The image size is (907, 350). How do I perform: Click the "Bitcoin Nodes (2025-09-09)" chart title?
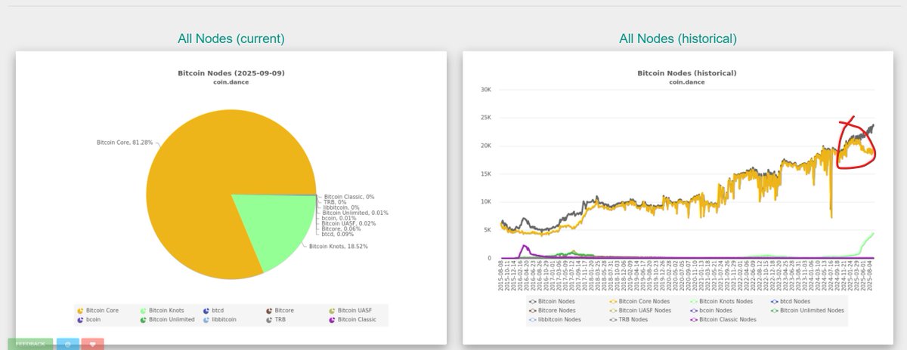coord(231,73)
